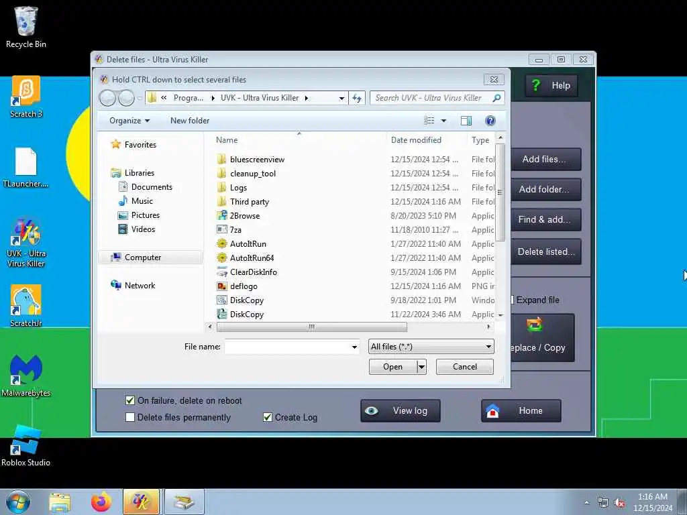This screenshot has width=687, height=515.
Task: Click the recent pages dropdown beside nav arrows
Action: [140, 99]
